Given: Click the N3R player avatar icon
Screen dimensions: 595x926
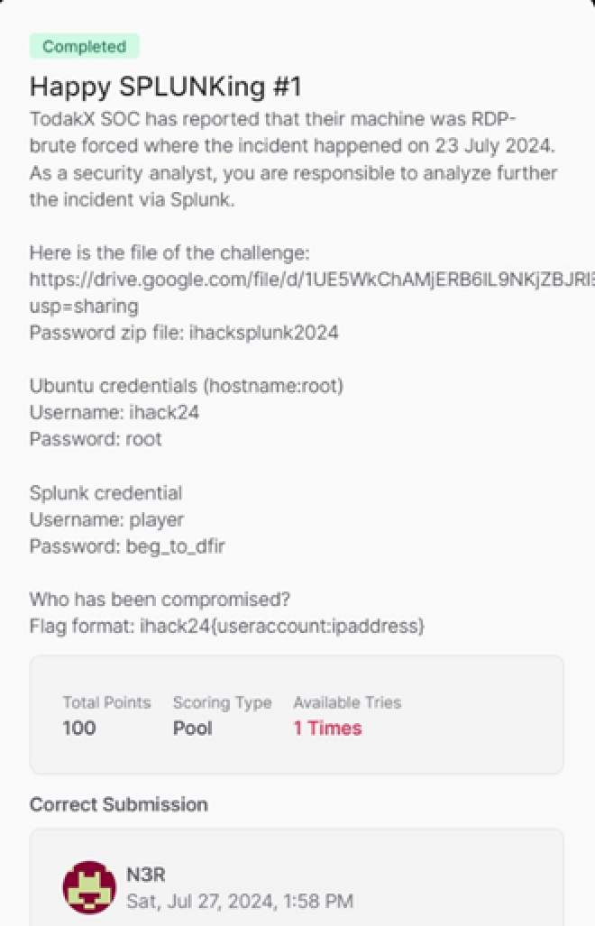Looking at the screenshot, I should pyautogui.click(x=88, y=887).
